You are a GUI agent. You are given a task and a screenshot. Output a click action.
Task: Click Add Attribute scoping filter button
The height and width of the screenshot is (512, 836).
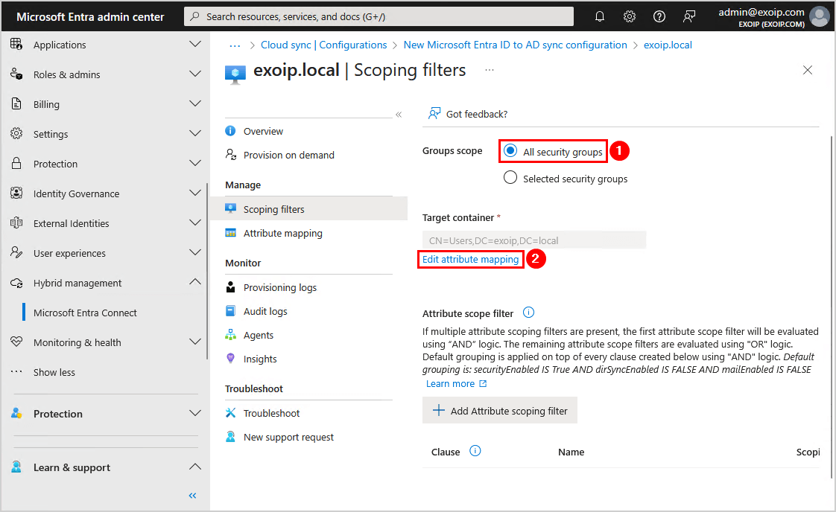(500, 411)
